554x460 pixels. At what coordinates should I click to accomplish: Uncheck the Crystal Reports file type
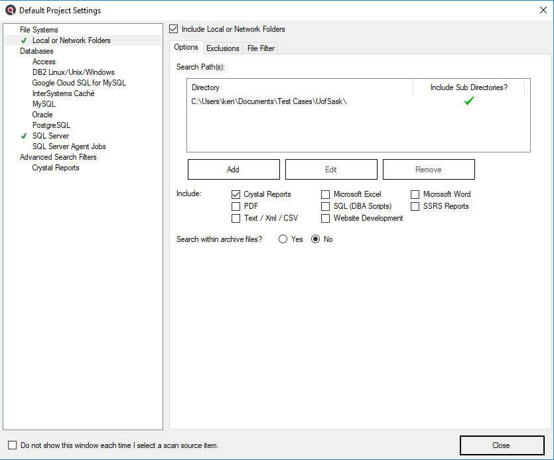click(236, 194)
